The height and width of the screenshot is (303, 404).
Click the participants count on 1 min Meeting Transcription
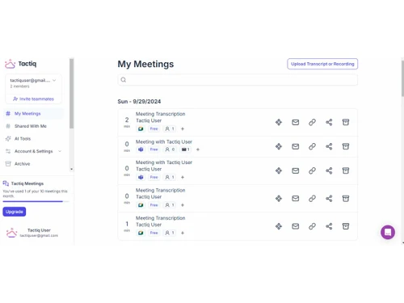[170, 233]
